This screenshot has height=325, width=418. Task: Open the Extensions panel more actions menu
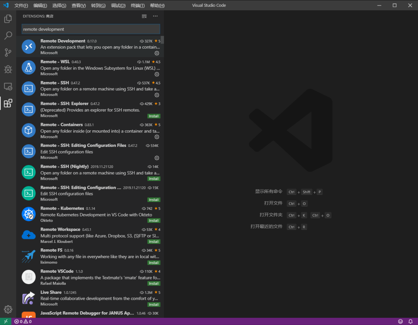tap(155, 16)
